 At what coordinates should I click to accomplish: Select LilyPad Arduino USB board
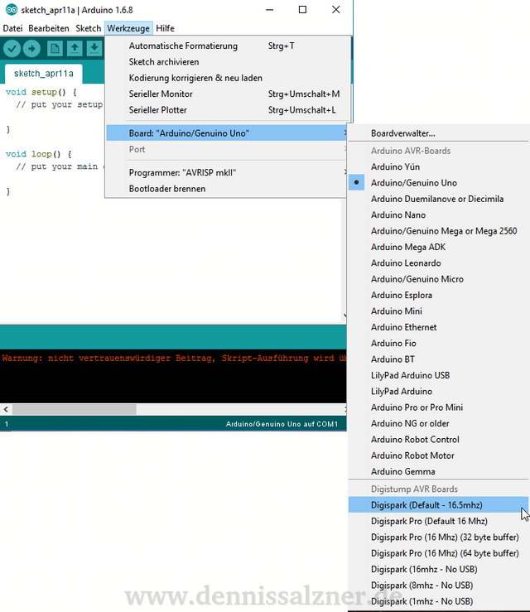[x=439, y=375]
